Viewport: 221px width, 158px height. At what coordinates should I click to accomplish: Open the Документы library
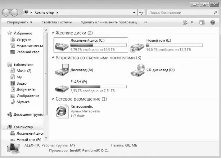[x=26, y=89]
